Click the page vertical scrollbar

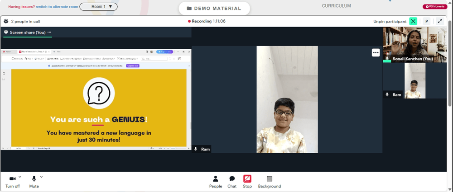449,63
